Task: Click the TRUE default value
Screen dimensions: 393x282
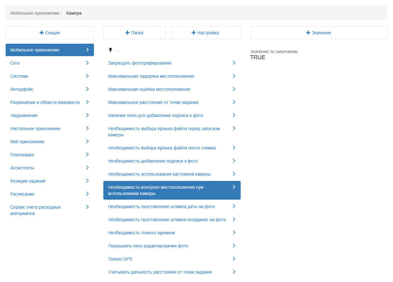Action: click(258, 57)
